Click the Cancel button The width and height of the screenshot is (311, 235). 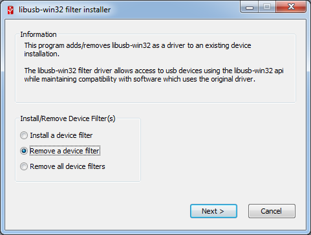(272, 211)
